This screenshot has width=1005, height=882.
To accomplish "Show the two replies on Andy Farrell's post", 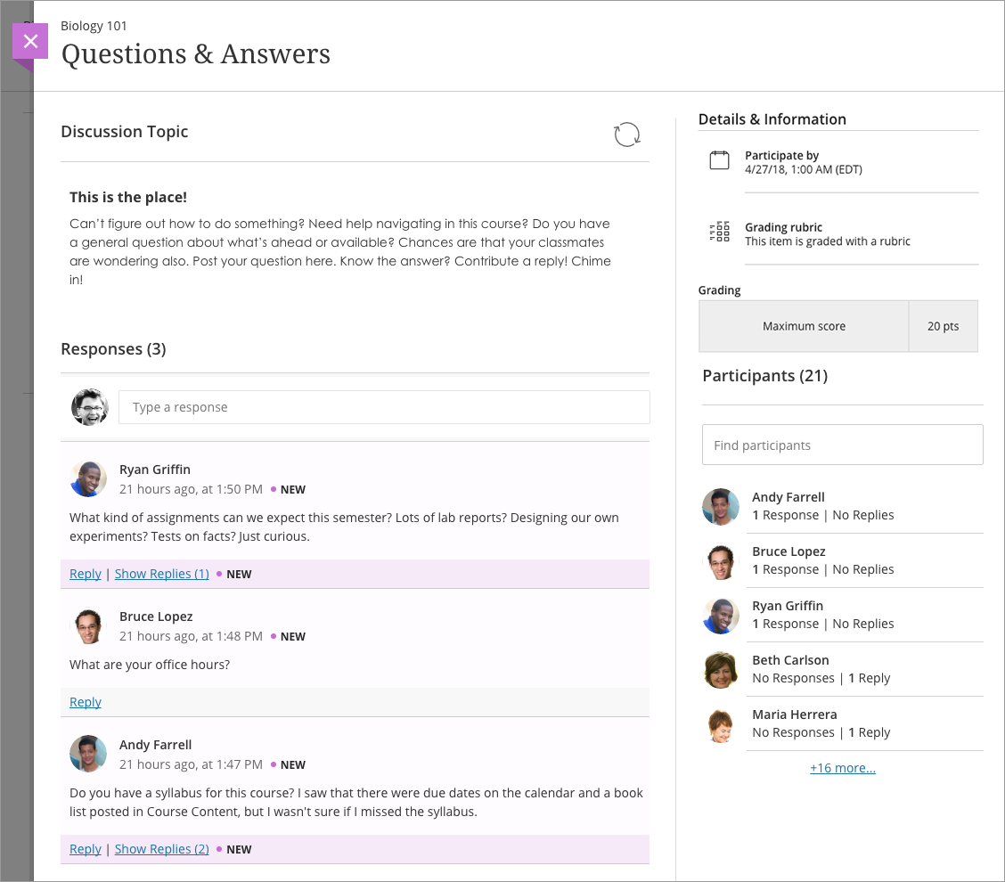I will (161, 848).
